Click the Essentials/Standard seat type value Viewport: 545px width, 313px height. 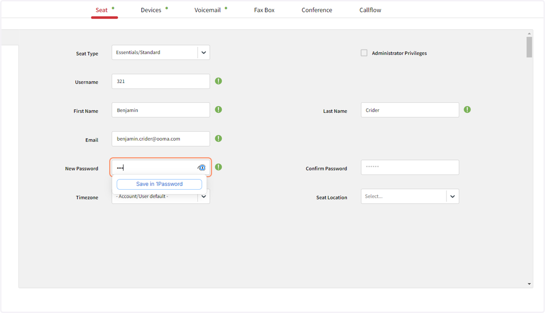pyautogui.click(x=138, y=53)
